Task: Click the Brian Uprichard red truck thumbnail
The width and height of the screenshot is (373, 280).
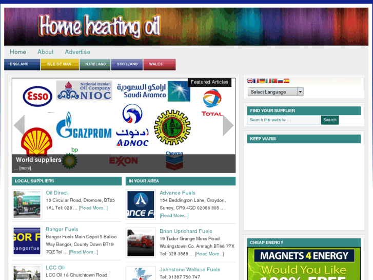Action: coord(141,242)
